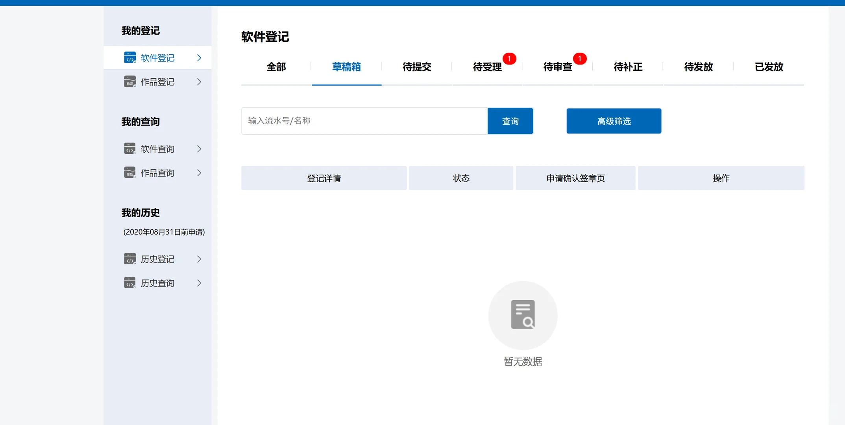Open the 已发放 tab
Image resolution: width=845 pixels, height=425 pixels.
[768, 67]
